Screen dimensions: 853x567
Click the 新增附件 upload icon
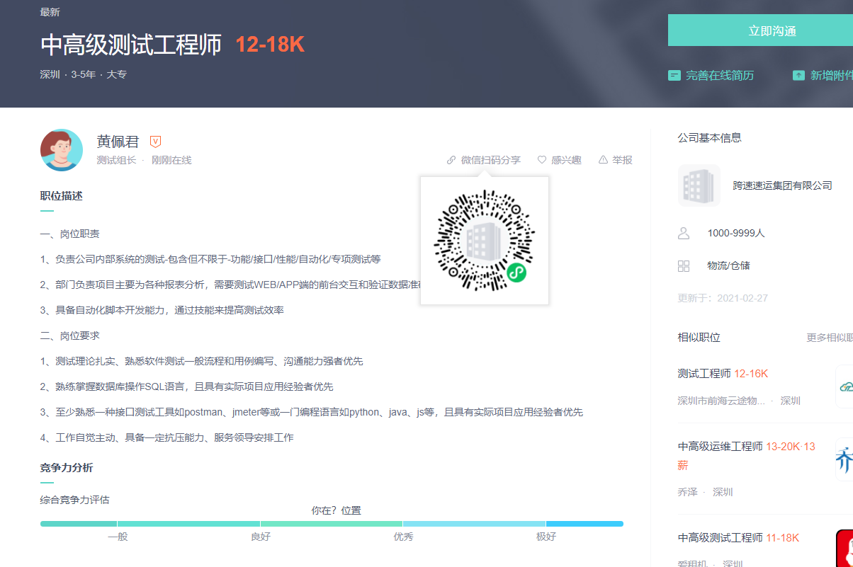[x=798, y=75]
